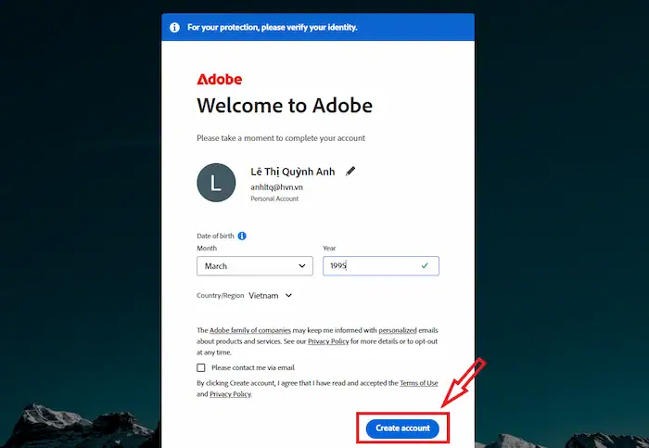Open the personalized emails link
Image resolution: width=649 pixels, height=448 pixels.
pos(398,330)
